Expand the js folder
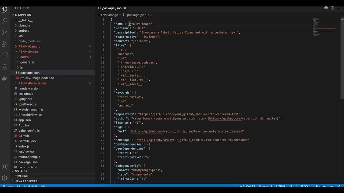 click(21, 68)
